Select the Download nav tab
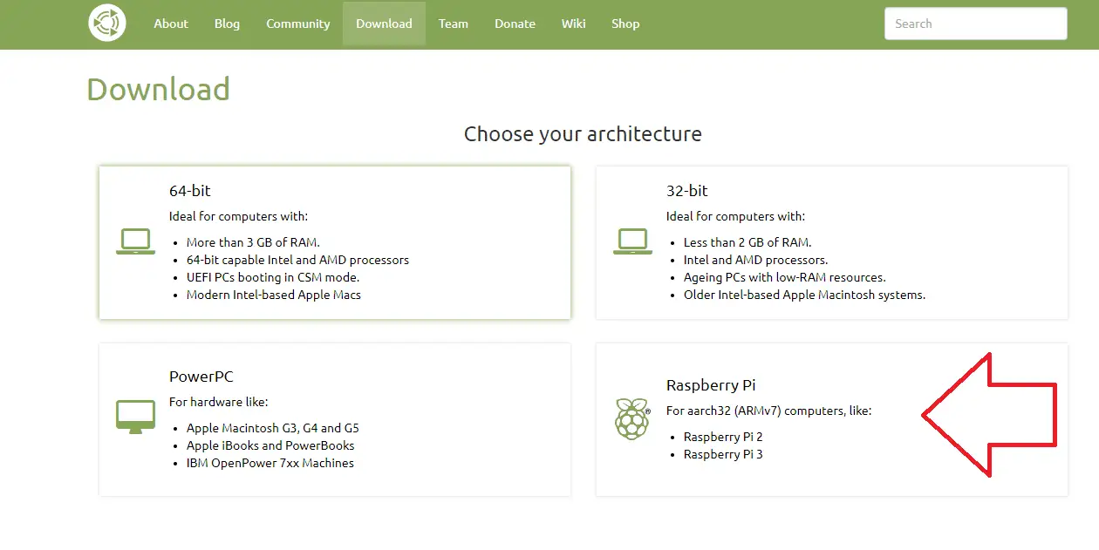The image size is (1099, 550). coord(384,24)
